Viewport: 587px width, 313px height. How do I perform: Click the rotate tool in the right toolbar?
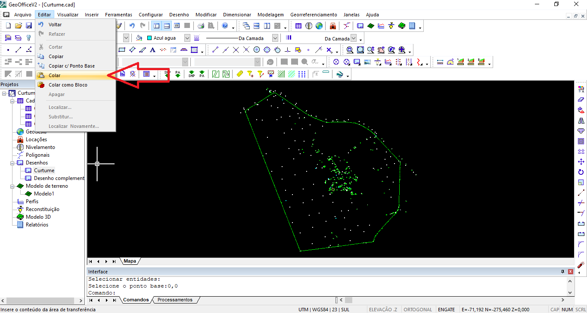pos(581,172)
